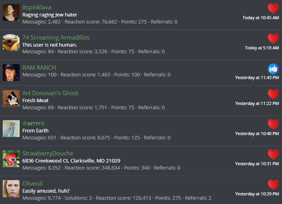Click the heart reaction beside Itspinklava
The height and width of the screenshot is (204, 282).
click(273, 9)
